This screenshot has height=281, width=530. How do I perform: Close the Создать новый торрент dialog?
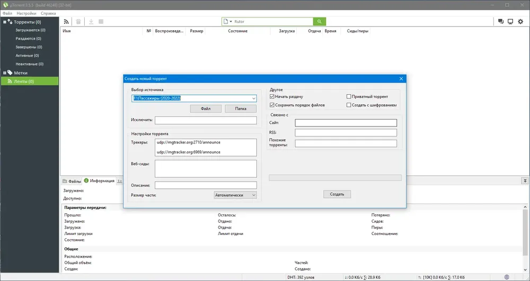[x=401, y=79]
